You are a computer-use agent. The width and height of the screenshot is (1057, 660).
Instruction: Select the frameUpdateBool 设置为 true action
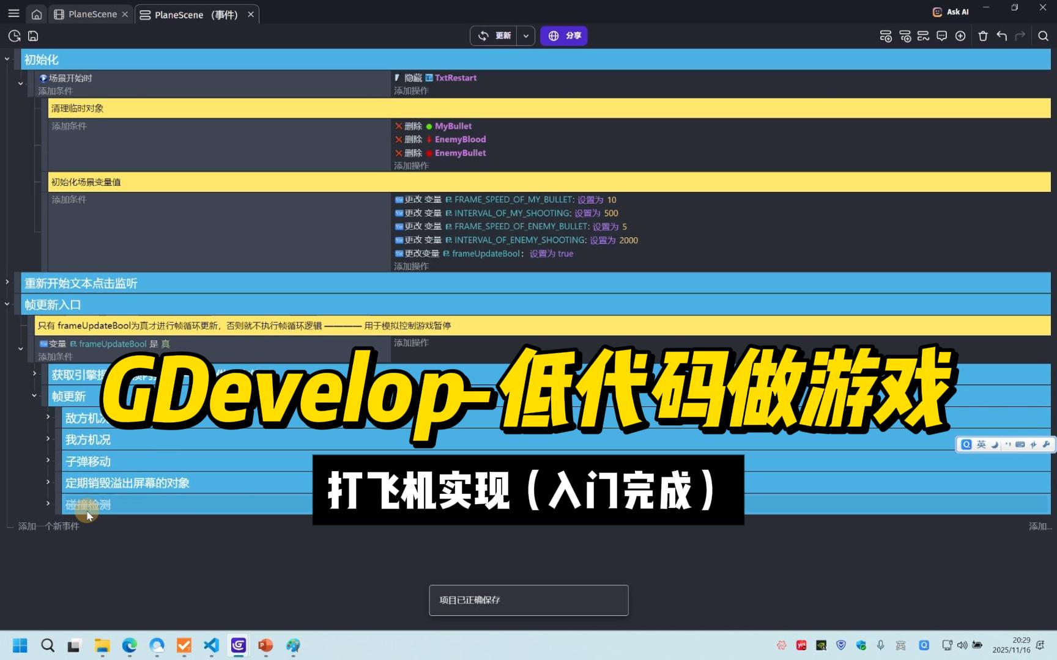484,254
